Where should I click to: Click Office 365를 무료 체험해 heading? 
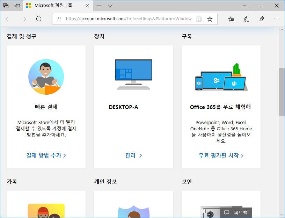[220, 107]
